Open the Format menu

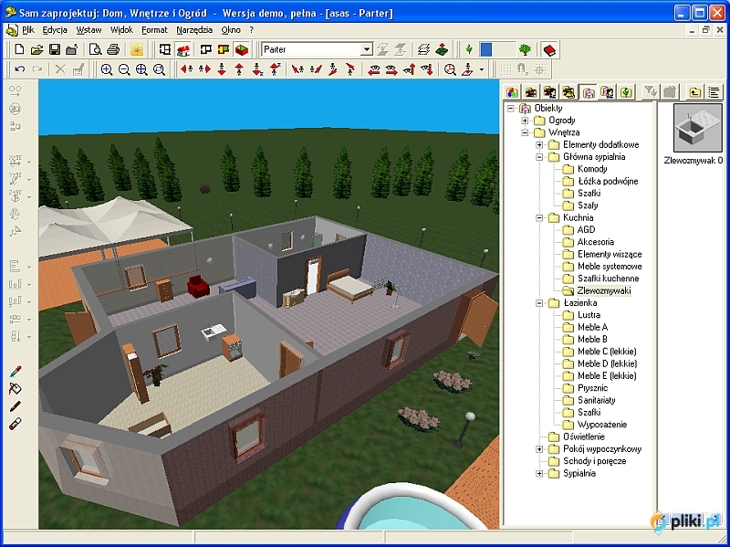pyautogui.click(x=154, y=30)
